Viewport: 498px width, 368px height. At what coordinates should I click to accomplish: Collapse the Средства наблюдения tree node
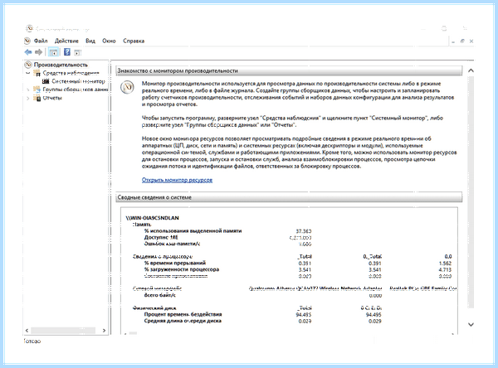click(x=28, y=73)
